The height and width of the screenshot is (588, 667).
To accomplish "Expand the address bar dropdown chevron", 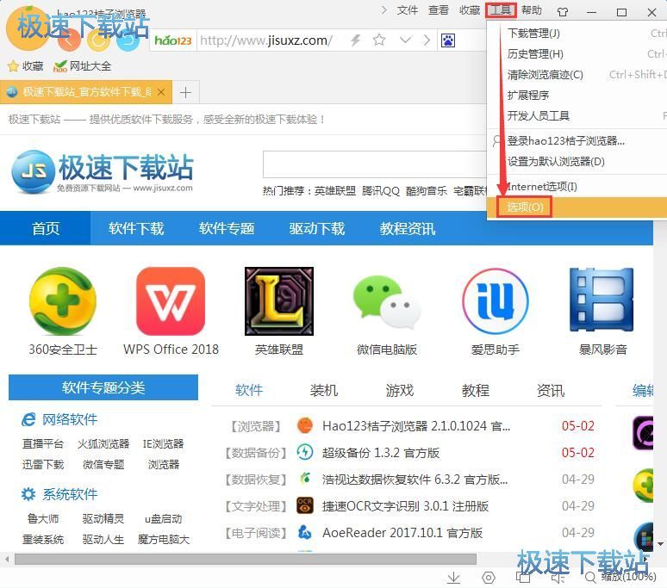I will tap(405, 40).
